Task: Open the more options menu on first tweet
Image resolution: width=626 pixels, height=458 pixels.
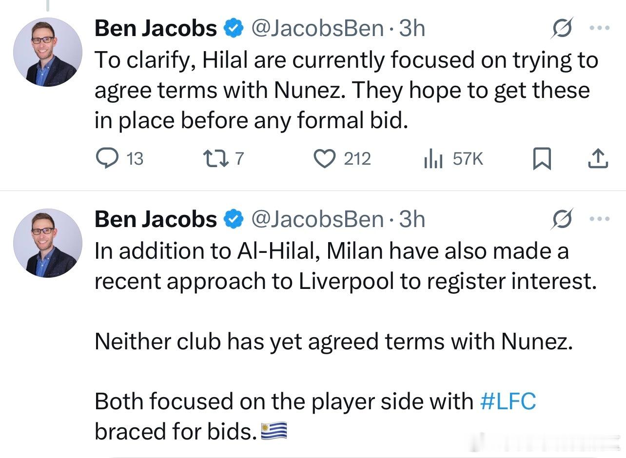Action: coord(599,28)
